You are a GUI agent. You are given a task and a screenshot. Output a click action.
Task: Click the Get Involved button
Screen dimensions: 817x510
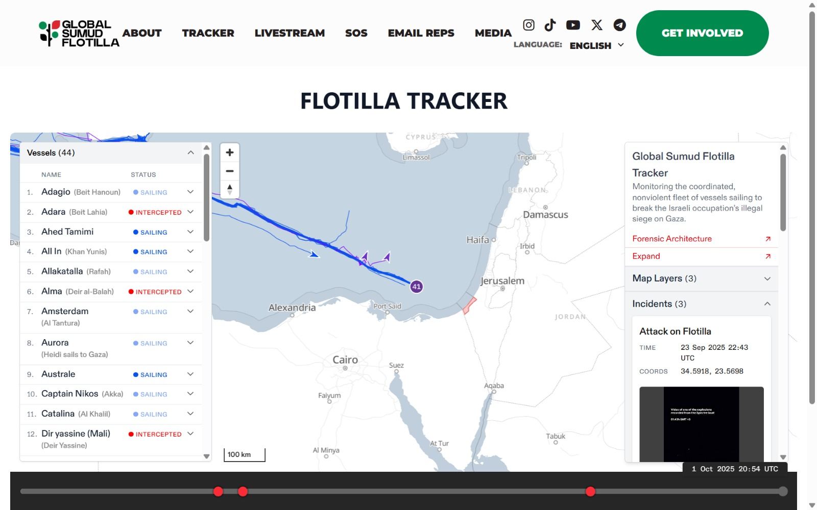click(702, 33)
